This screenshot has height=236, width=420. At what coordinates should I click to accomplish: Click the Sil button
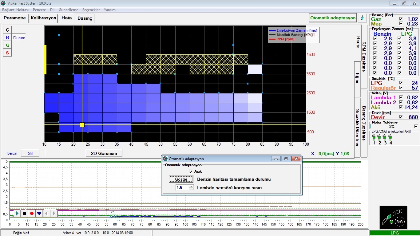[x=30, y=153]
